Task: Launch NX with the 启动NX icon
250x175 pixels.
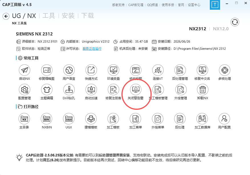Action: coord(25,70)
